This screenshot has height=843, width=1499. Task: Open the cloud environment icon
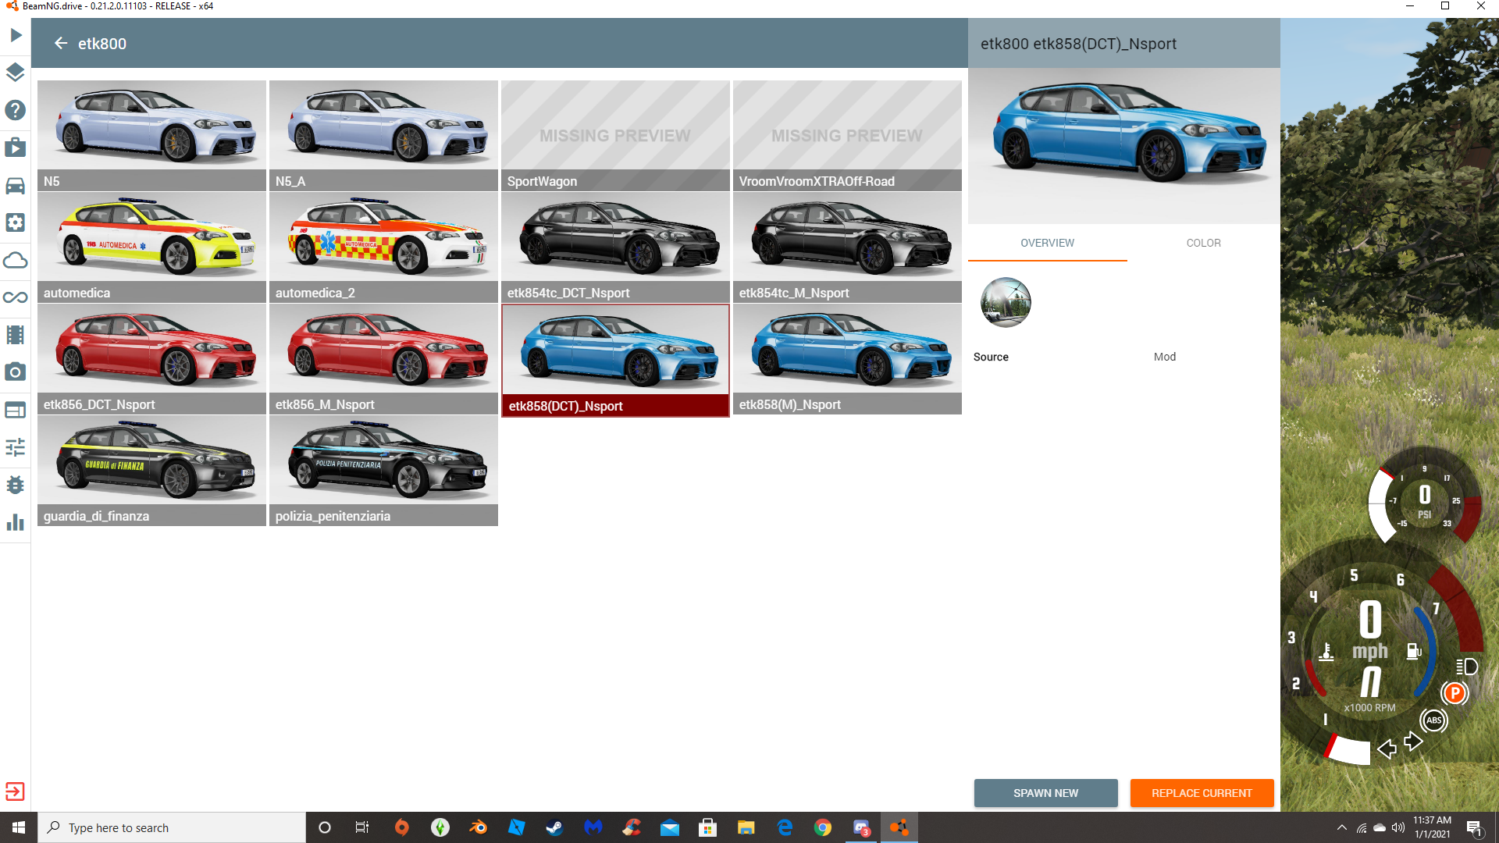click(x=16, y=260)
